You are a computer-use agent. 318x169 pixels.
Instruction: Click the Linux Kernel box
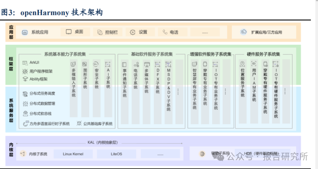point(73,154)
